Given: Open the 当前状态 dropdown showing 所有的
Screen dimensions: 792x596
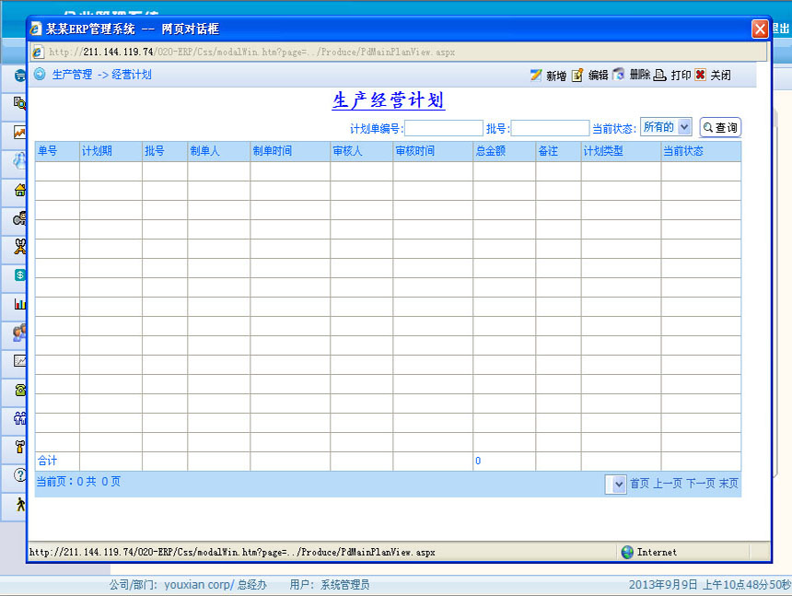Looking at the screenshot, I should pyautogui.click(x=666, y=127).
